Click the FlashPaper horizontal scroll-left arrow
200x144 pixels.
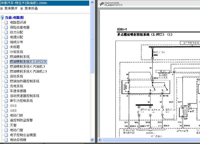tap(100, 140)
